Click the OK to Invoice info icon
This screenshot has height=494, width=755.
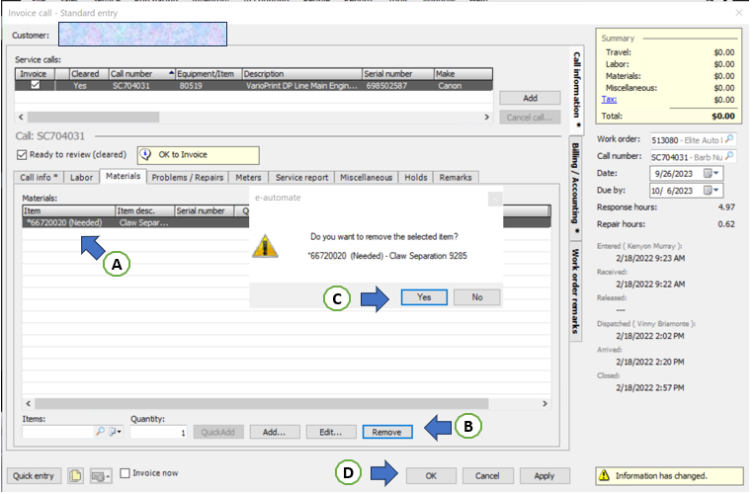pos(145,154)
